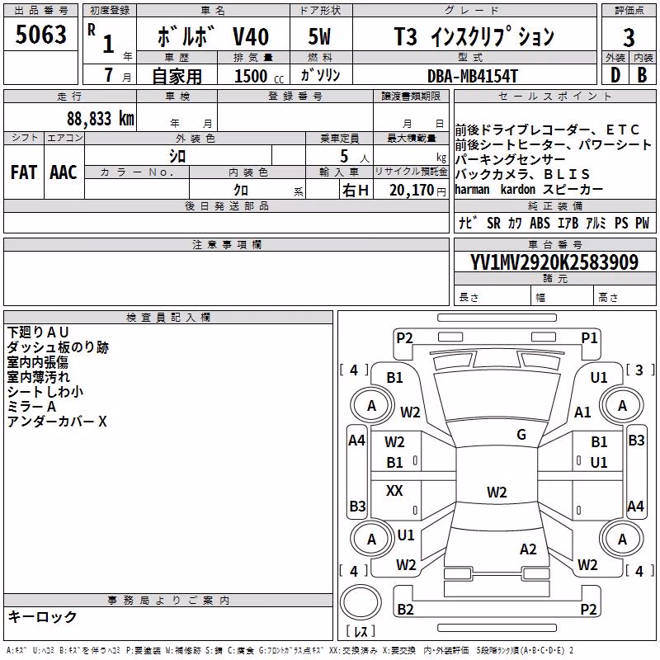Select the model code DBA-MB4154T

(x=473, y=76)
